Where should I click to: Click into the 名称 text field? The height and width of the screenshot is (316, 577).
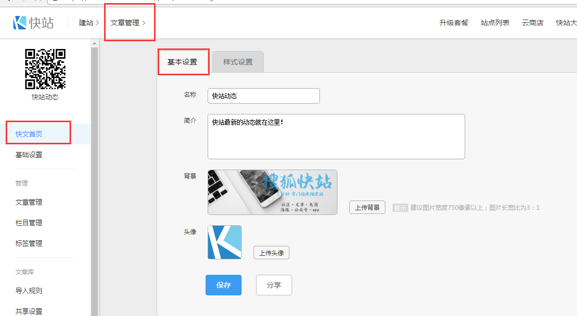(263, 96)
